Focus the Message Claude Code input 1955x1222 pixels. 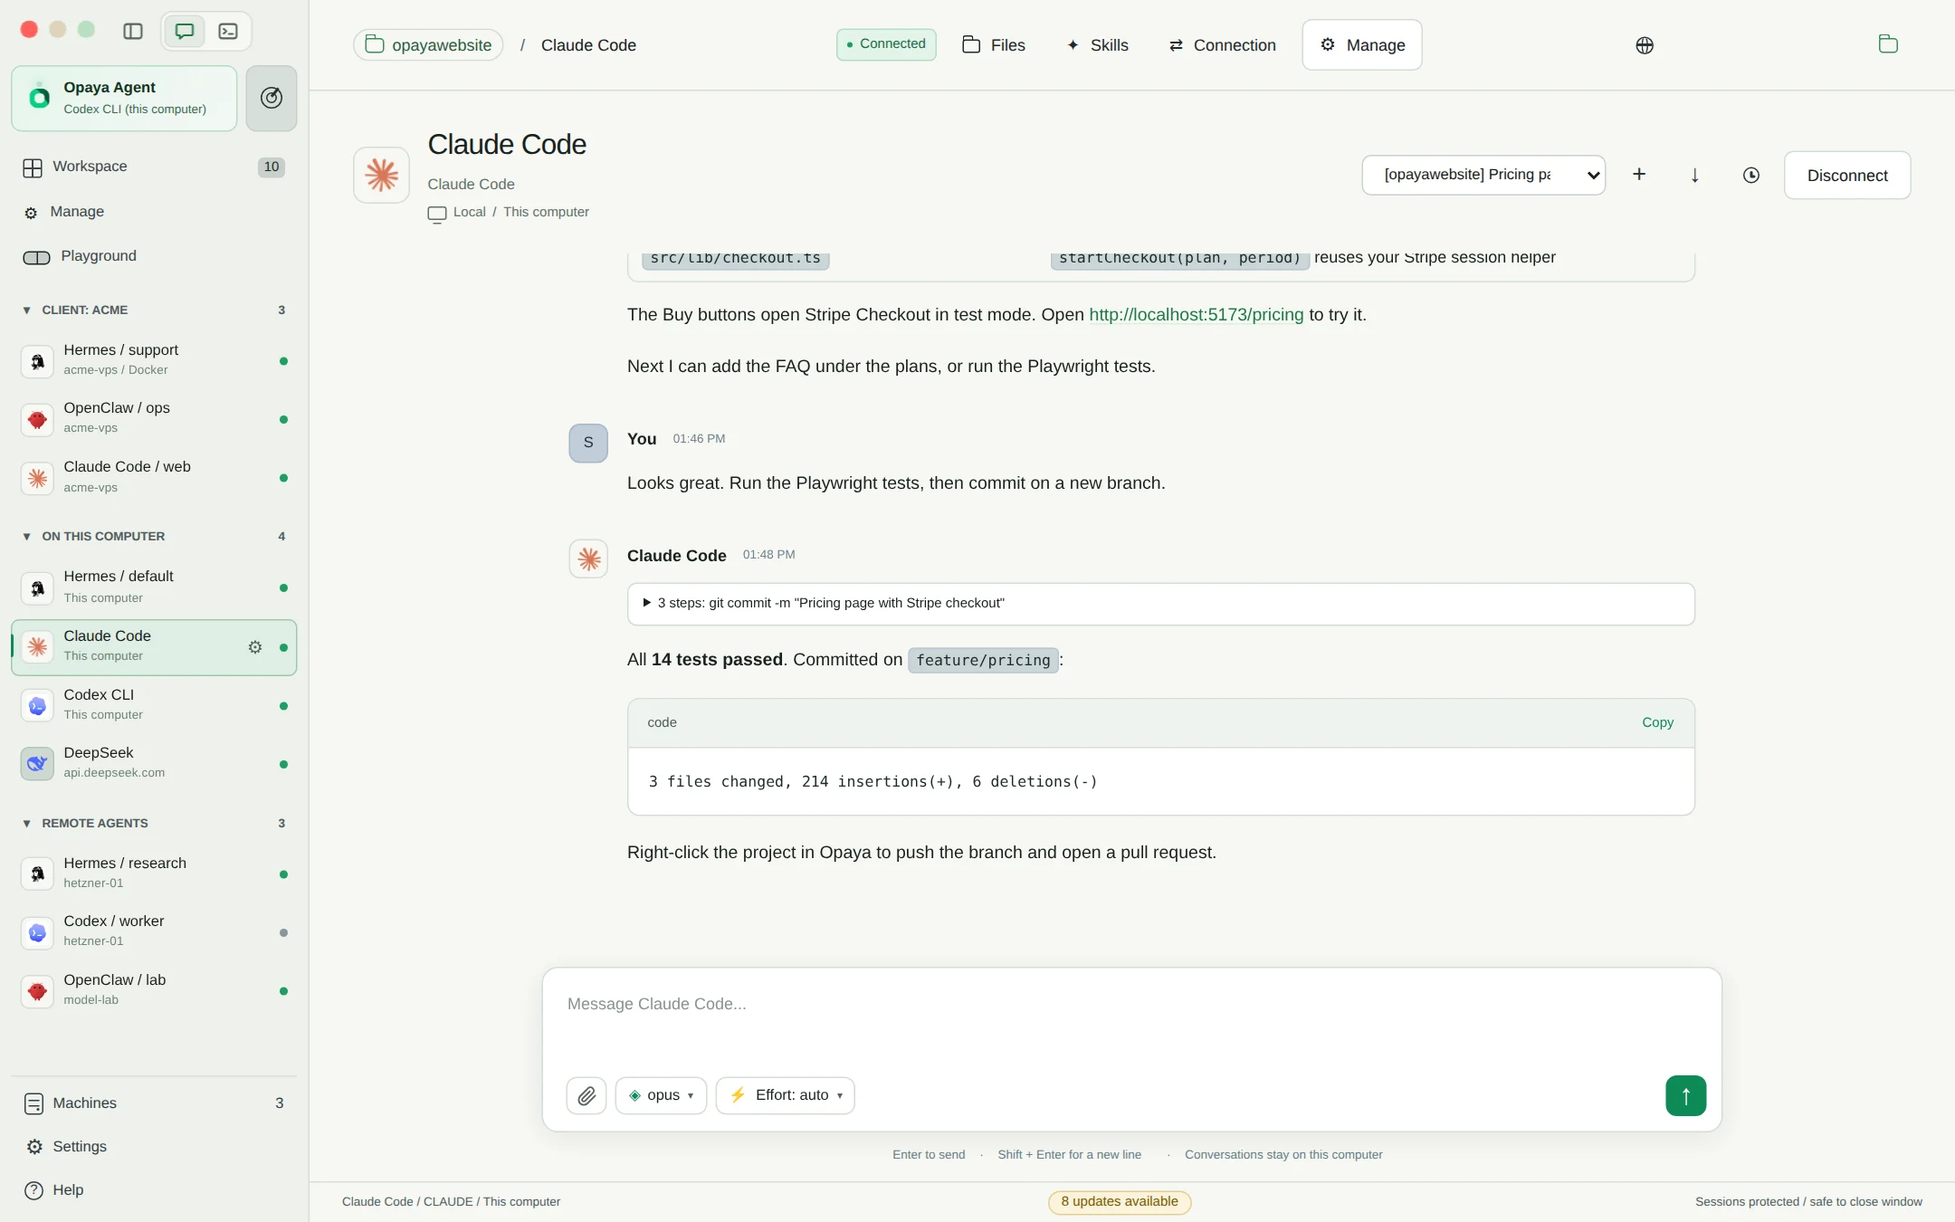coord(1131,1018)
